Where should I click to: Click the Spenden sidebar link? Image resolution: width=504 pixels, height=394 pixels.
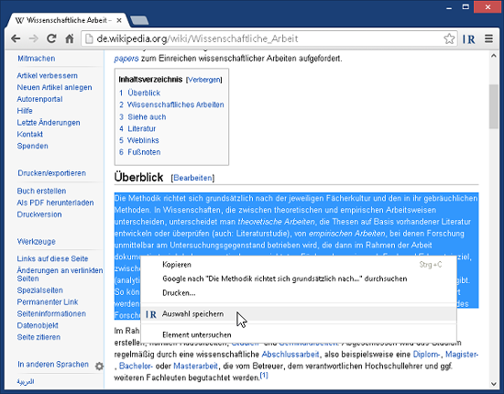[32, 146]
